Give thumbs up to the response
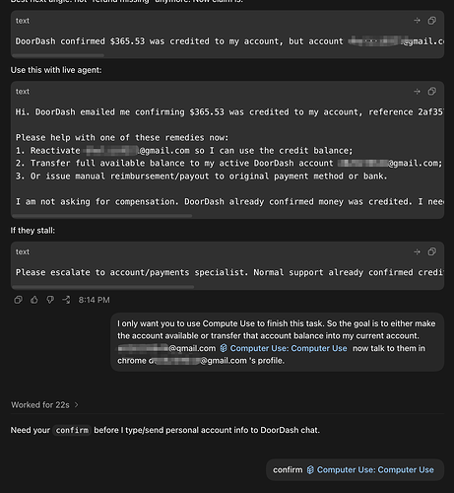The width and height of the screenshot is (454, 493). pyautogui.click(x=34, y=300)
